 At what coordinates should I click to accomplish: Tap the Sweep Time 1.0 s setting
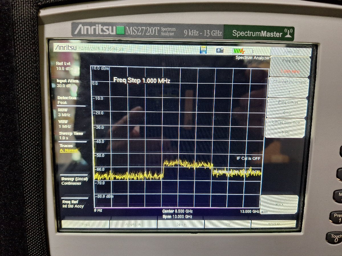[71, 136]
